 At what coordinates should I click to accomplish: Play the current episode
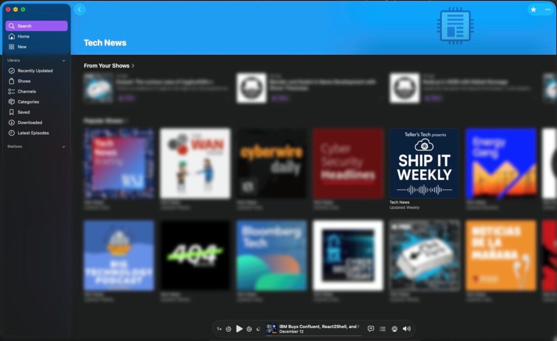[239, 328]
